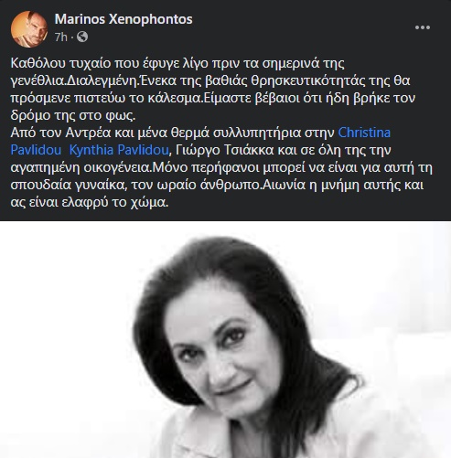Click the line starting with δρόμο της
Screen dimensions: 451x458
coord(73,115)
